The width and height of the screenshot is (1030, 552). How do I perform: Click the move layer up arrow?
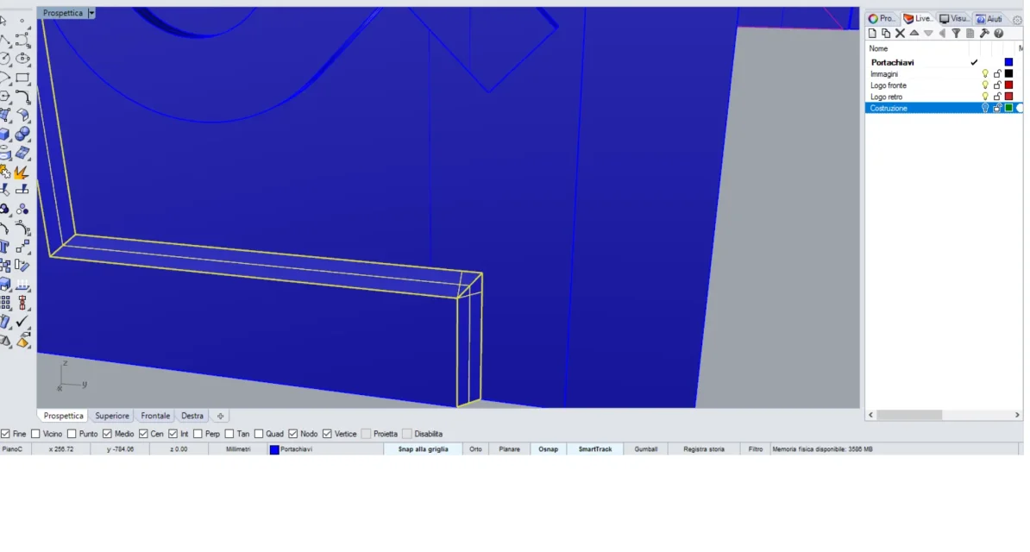pos(914,34)
